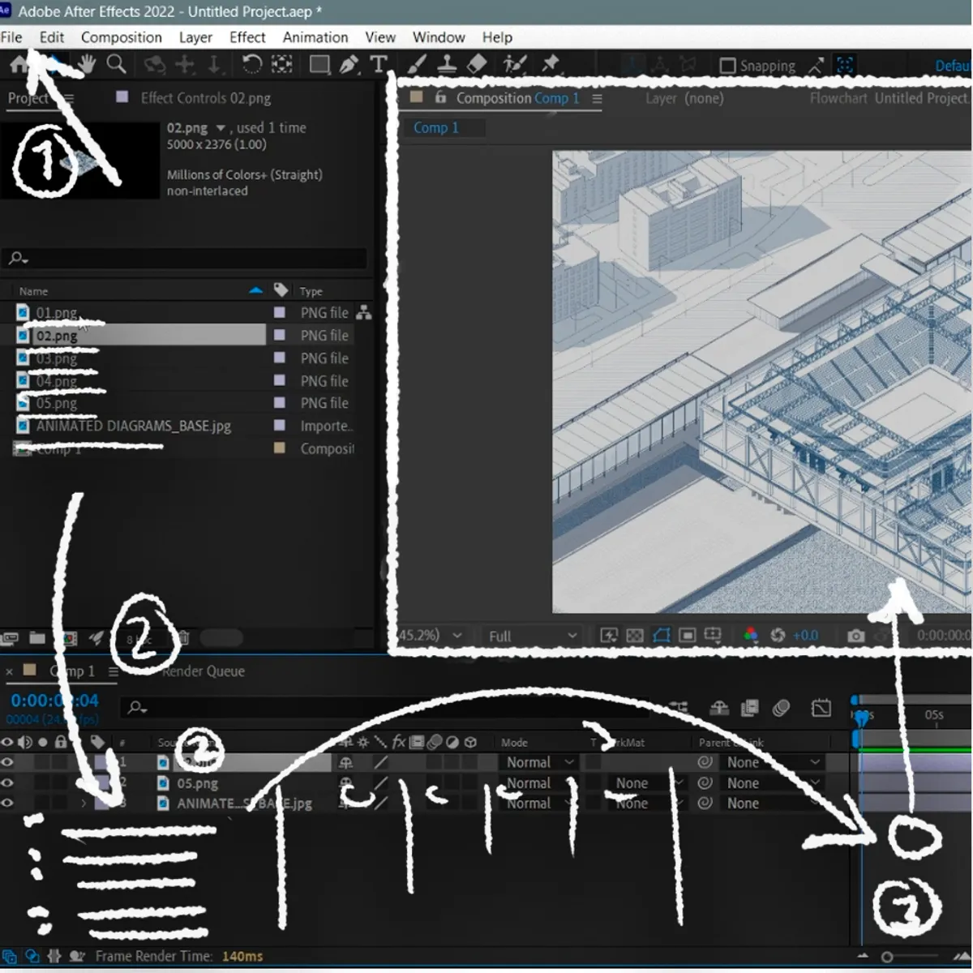The height and width of the screenshot is (973, 973).
Task: Select the Zoom tool
Action: (x=117, y=64)
